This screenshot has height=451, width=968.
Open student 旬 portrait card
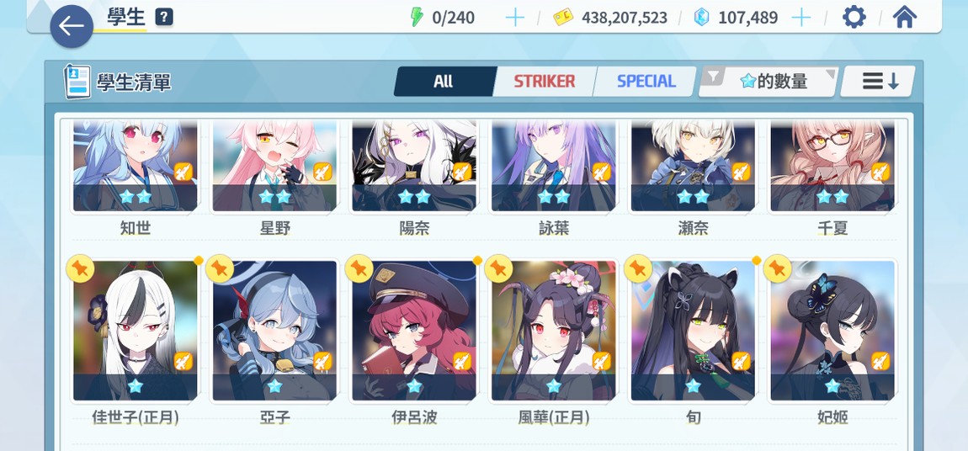tap(694, 331)
